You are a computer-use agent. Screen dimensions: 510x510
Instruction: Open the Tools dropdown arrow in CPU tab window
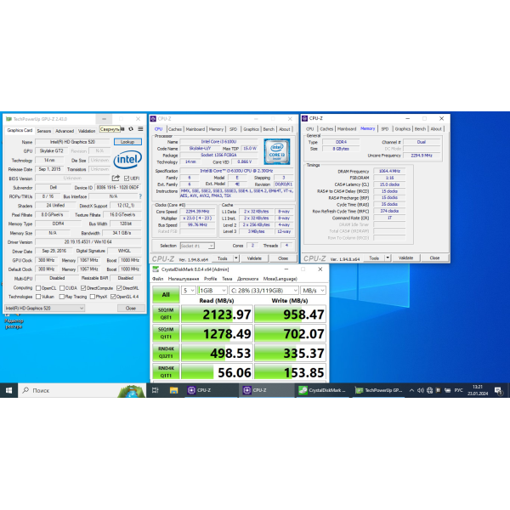(236, 258)
